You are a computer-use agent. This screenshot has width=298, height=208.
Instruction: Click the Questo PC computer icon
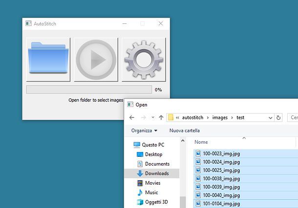pos(137,145)
